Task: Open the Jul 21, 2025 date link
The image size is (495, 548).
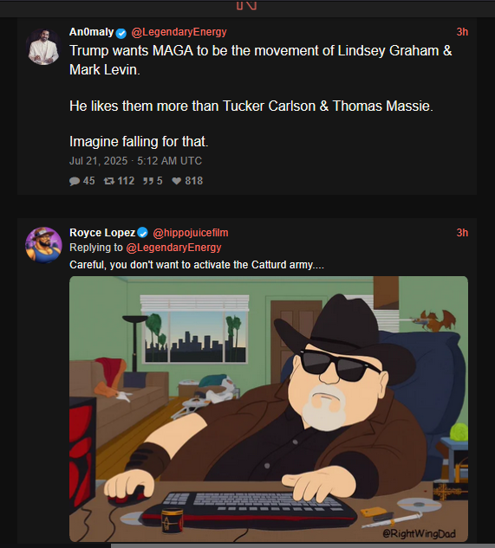Action: pyautogui.click(x=135, y=161)
